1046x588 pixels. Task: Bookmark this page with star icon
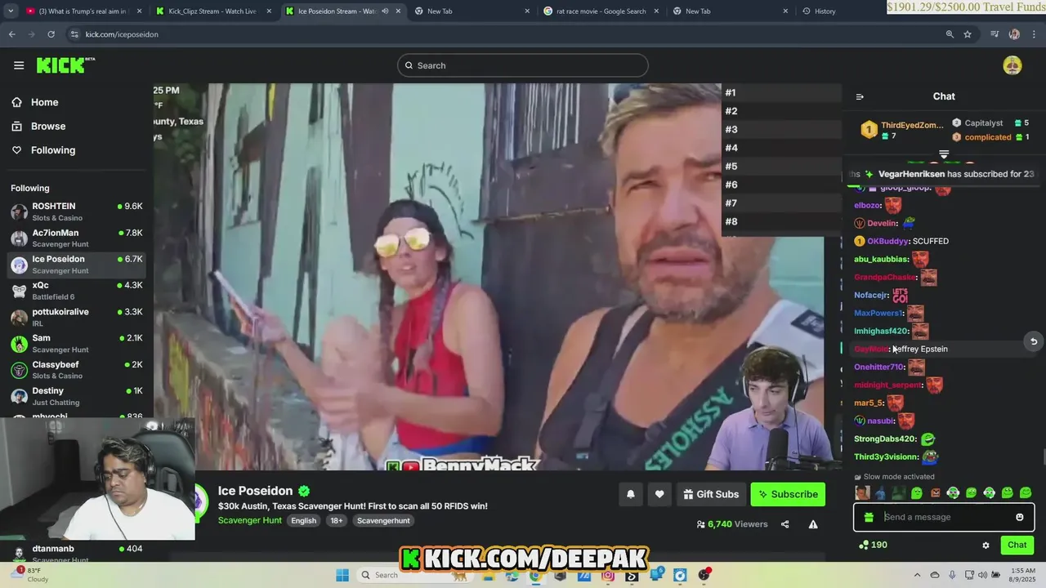click(x=968, y=34)
